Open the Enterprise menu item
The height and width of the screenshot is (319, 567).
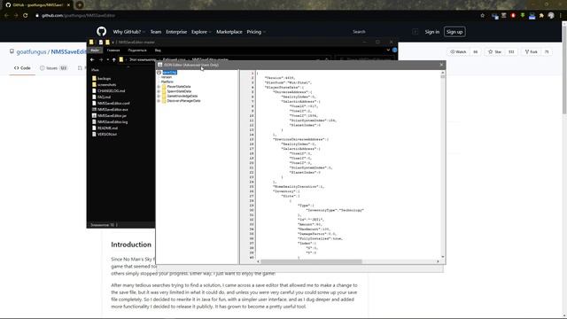pos(176,32)
